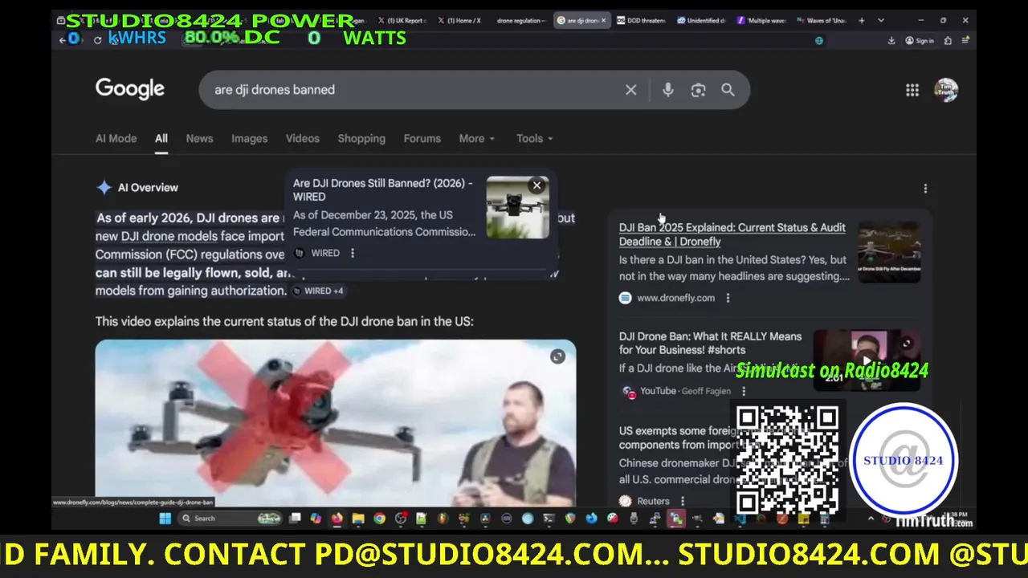Submit search with the magnifier icon
Viewport: 1028px width, 578px height.
(x=728, y=90)
